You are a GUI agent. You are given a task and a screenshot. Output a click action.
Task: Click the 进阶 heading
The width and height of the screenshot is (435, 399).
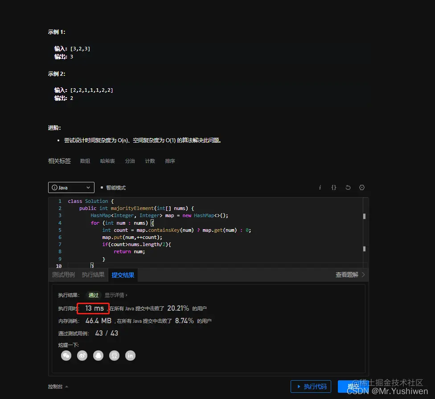(x=54, y=128)
